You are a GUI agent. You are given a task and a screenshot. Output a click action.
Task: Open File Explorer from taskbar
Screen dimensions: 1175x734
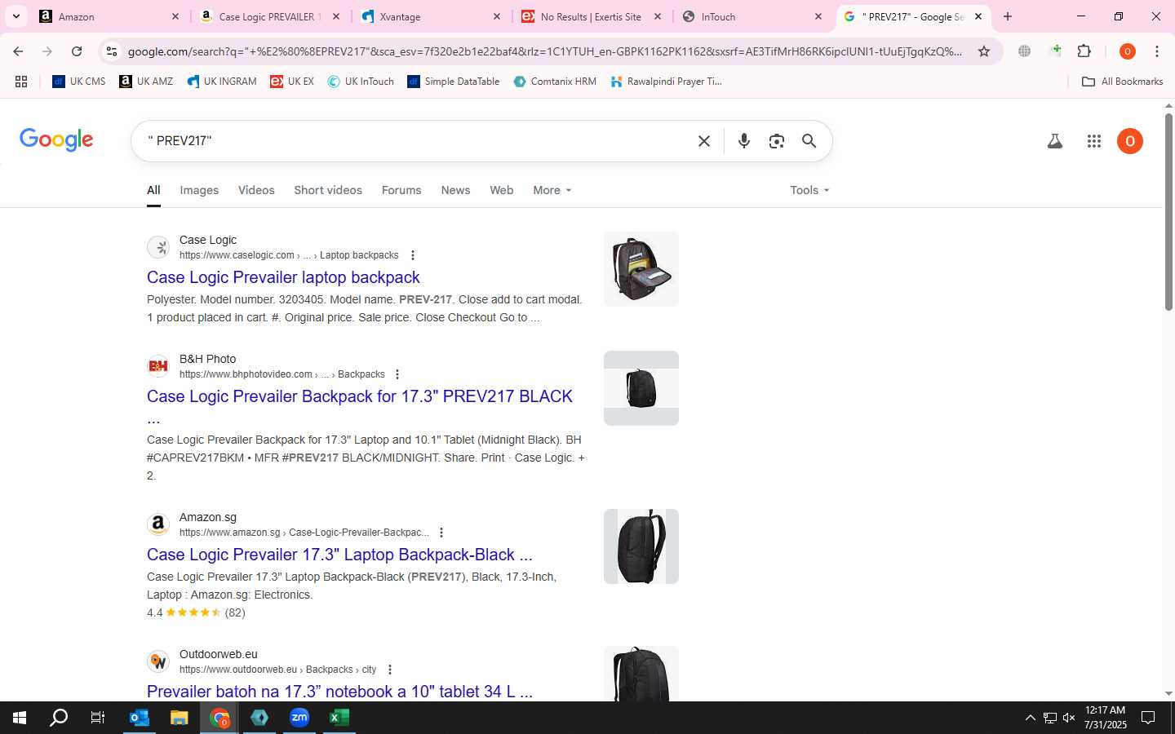click(180, 718)
